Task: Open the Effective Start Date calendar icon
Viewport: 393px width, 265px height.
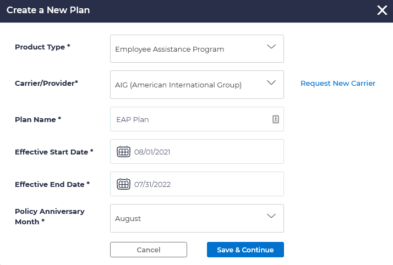Action: [x=123, y=152]
